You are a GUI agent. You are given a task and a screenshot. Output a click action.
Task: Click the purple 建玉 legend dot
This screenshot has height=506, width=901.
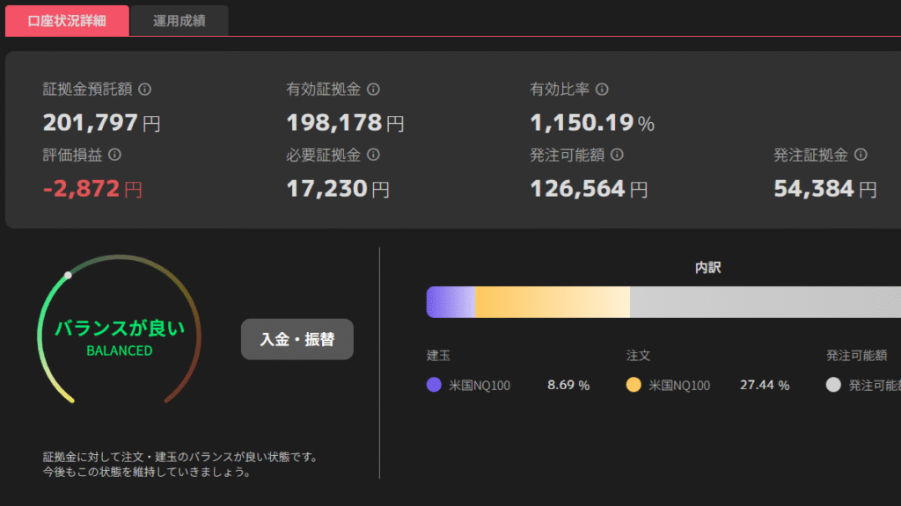(x=434, y=385)
